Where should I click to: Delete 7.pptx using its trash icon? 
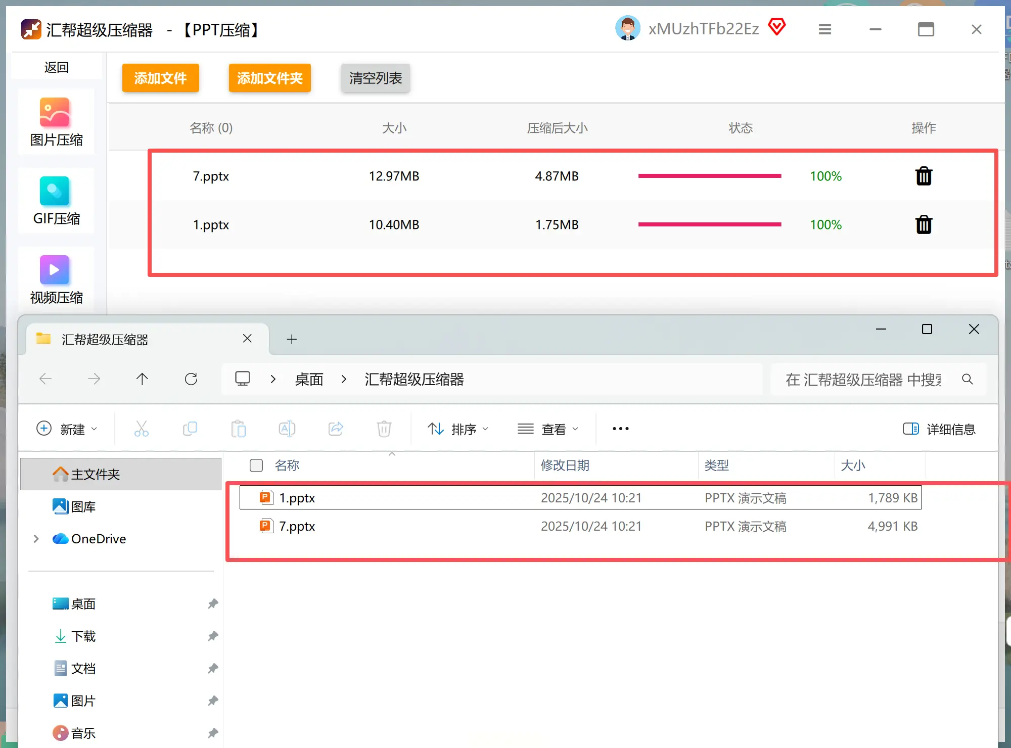[x=924, y=176]
